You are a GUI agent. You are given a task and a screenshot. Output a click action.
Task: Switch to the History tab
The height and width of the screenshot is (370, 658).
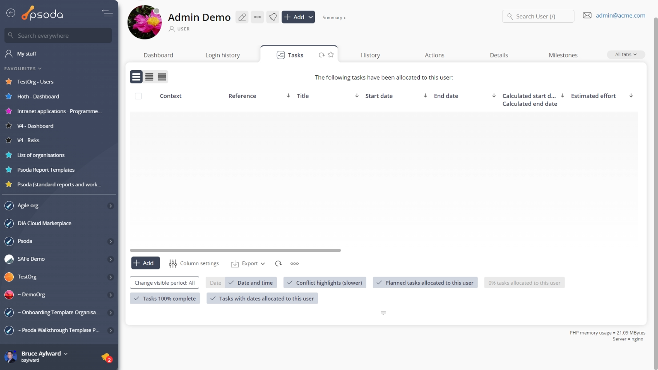click(371, 55)
